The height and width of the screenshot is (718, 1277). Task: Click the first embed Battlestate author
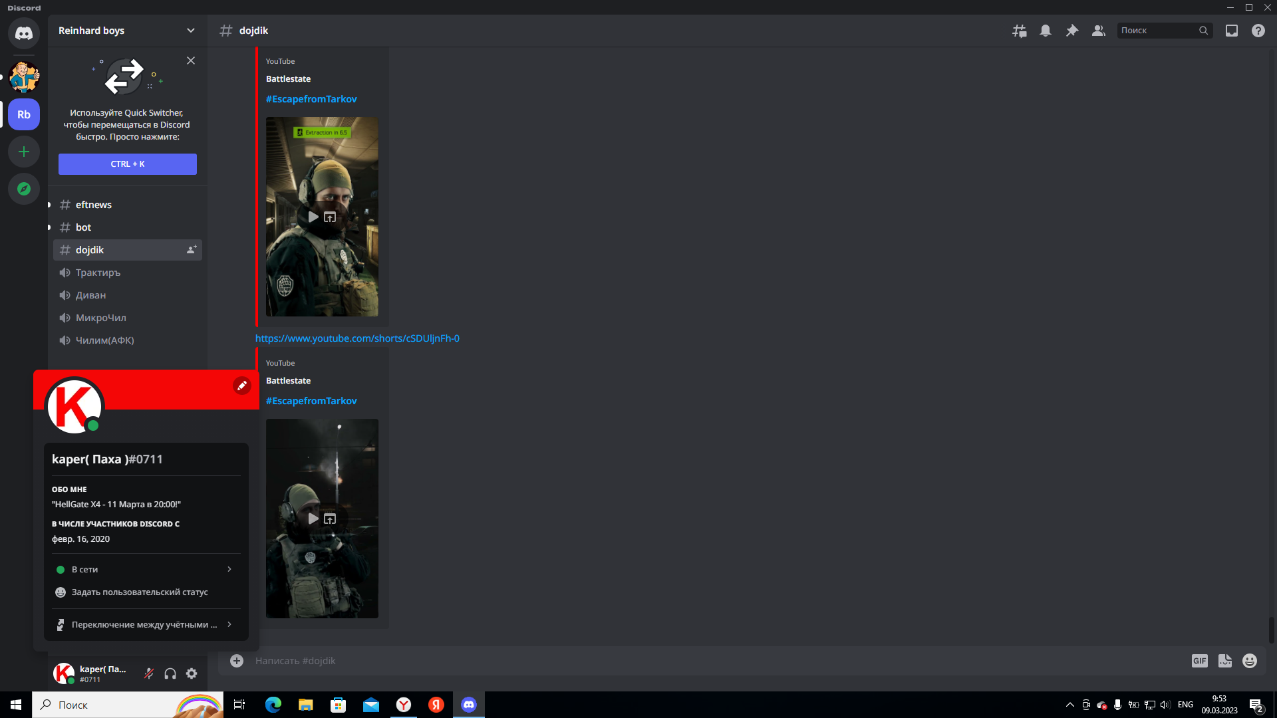(288, 79)
